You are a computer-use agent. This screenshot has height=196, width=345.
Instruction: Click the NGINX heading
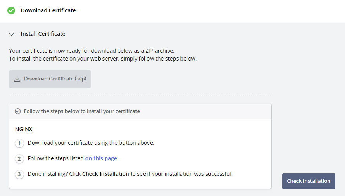24,129
